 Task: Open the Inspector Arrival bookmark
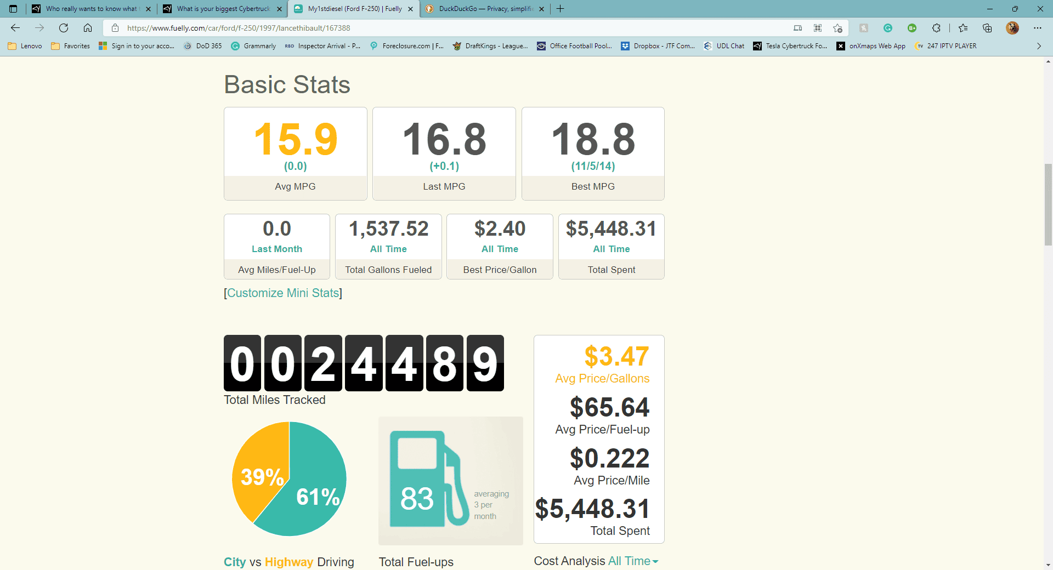(x=322, y=46)
